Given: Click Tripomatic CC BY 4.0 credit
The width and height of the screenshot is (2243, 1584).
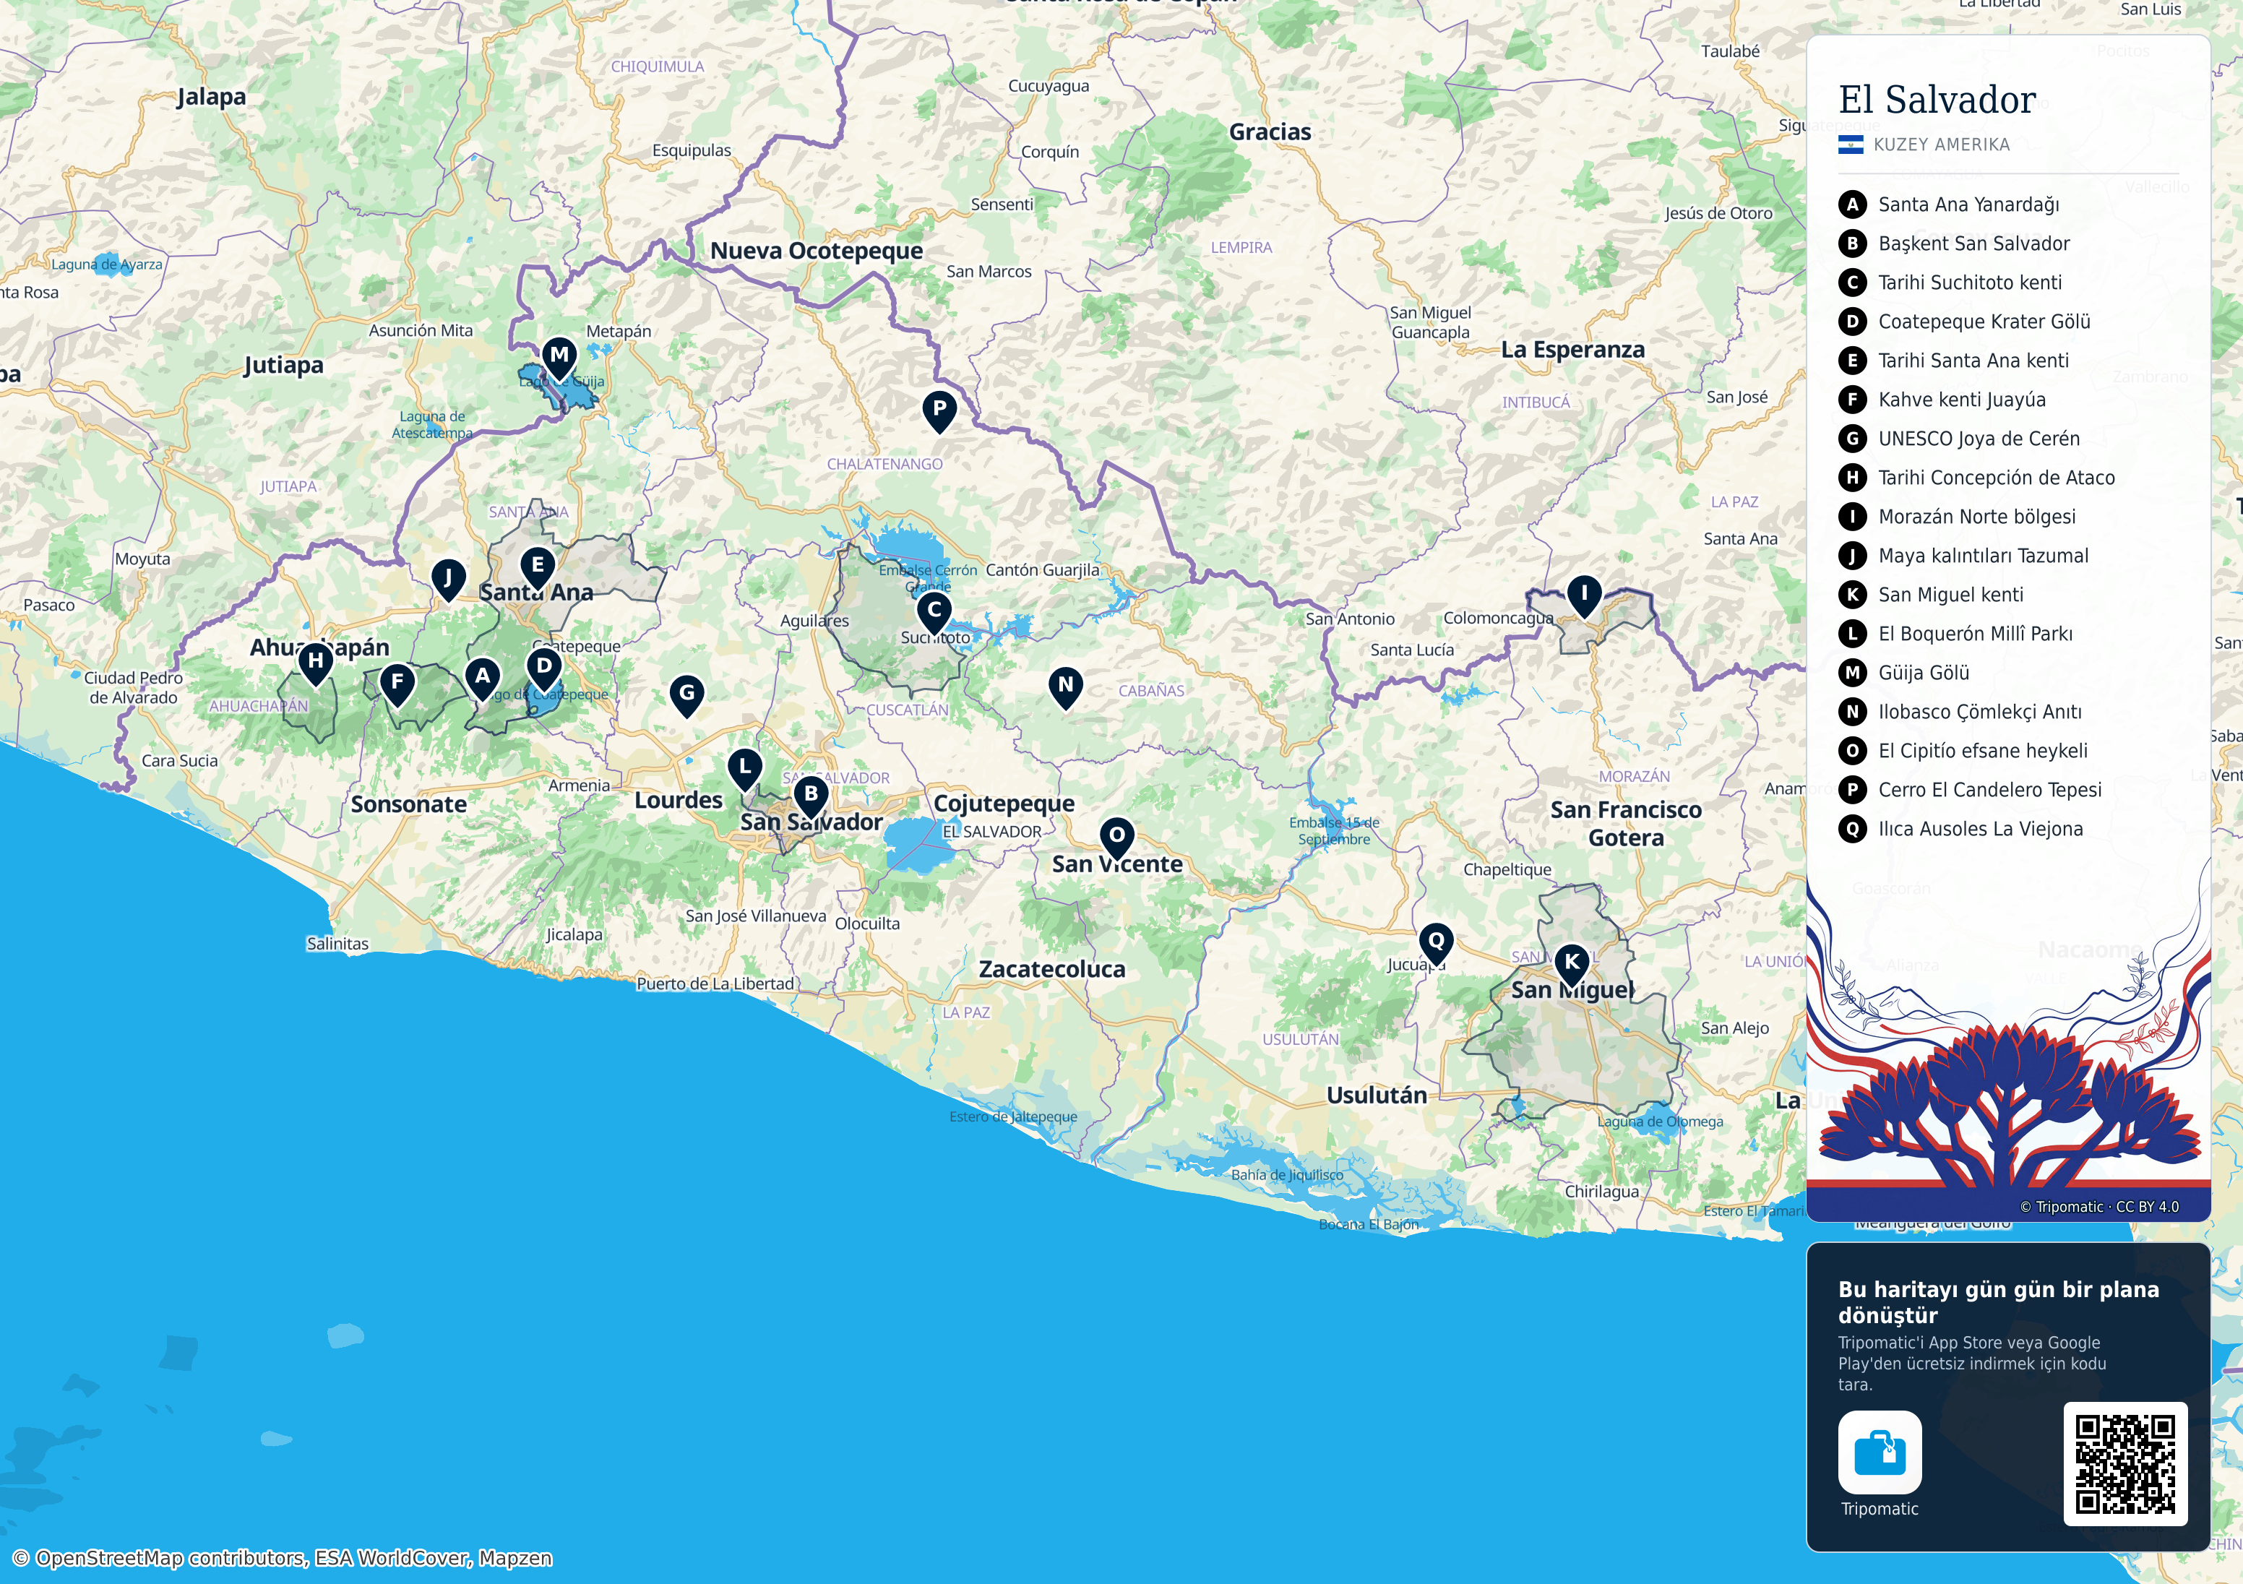Looking at the screenshot, I should click(2099, 1207).
